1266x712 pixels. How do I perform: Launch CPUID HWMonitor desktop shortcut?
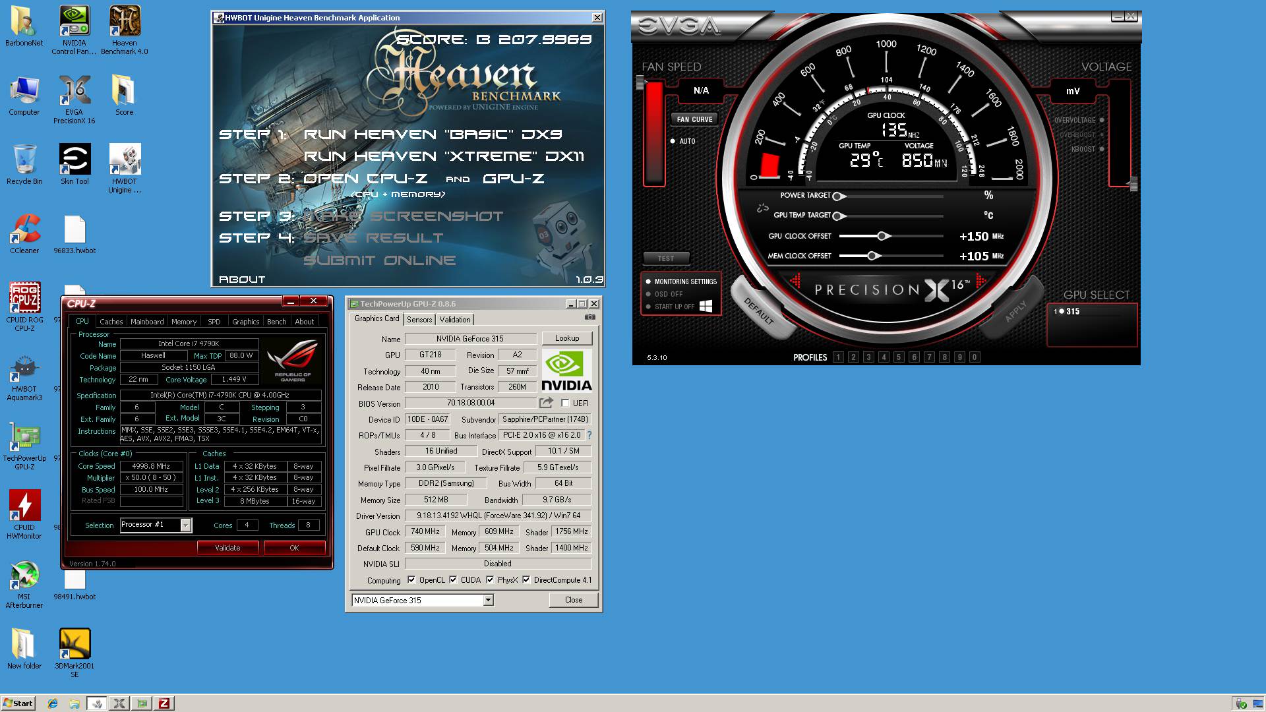[x=24, y=515]
